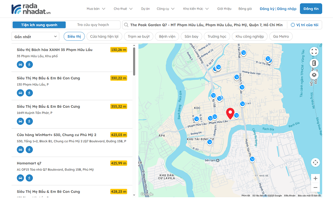Click car icon for 1649 Huỳnh Tấn Phát listing

pyautogui.click(x=20, y=121)
